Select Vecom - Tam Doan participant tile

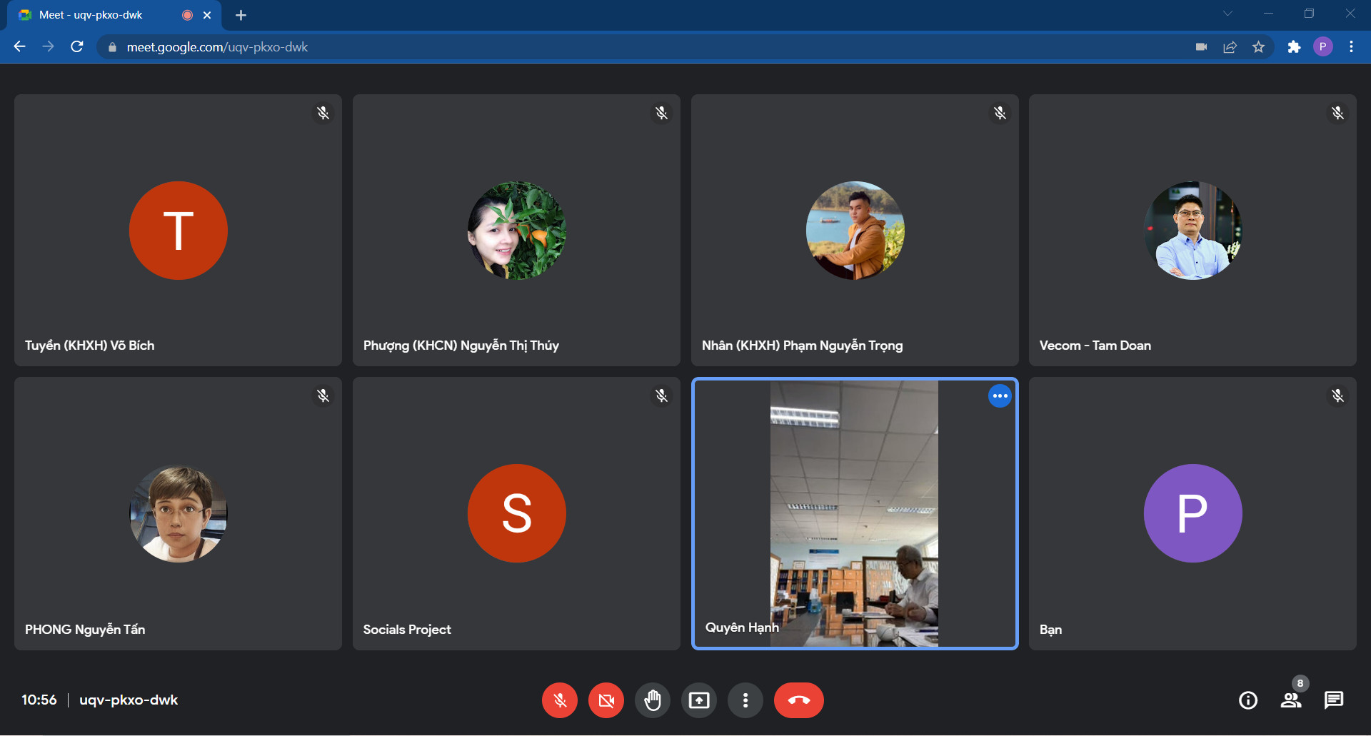click(x=1192, y=231)
